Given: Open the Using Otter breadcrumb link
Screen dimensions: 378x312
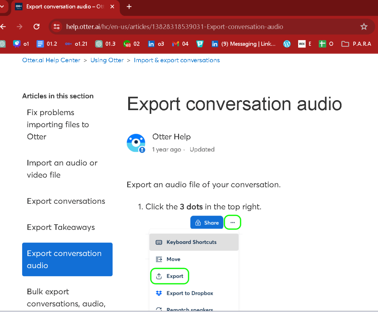Looking at the screenshot, I should (107, 60).
